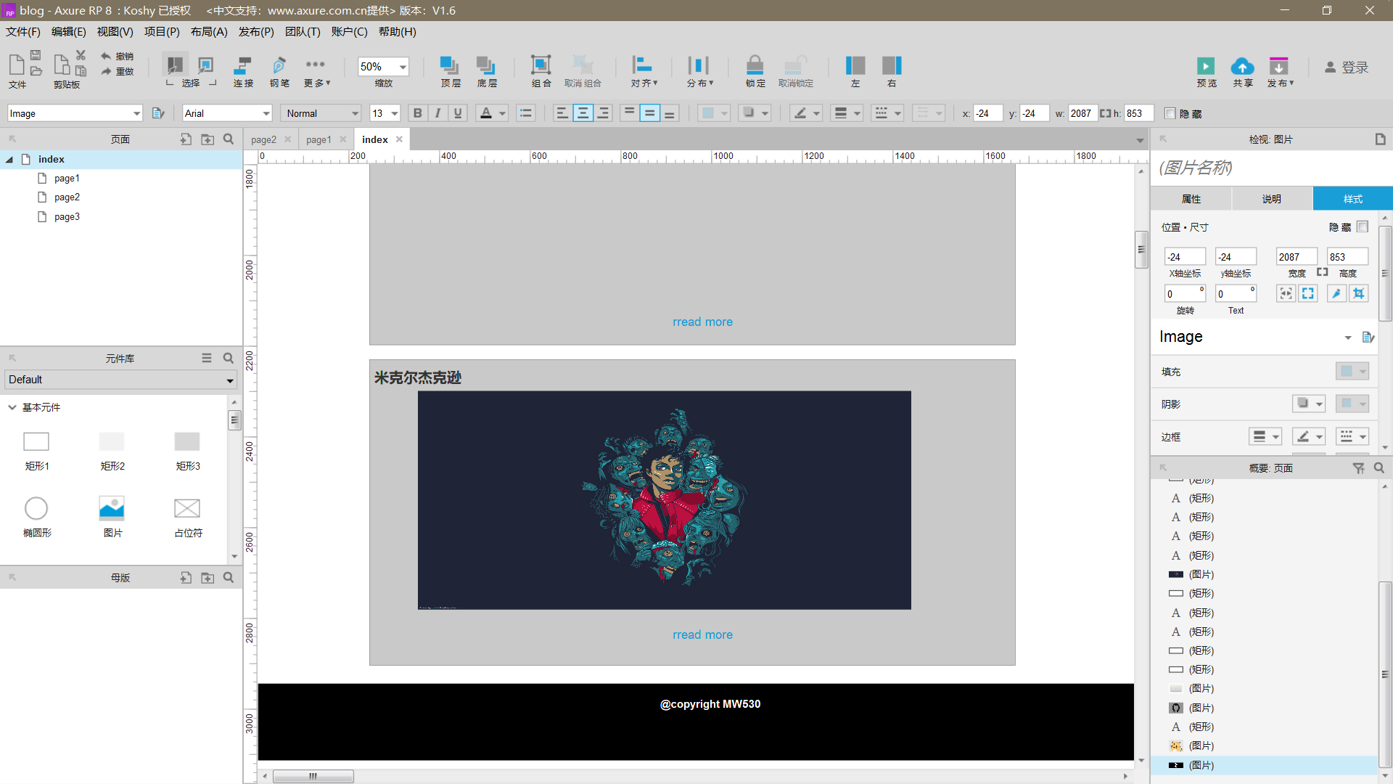Select the contained selection mode icon

pos(206,65)
